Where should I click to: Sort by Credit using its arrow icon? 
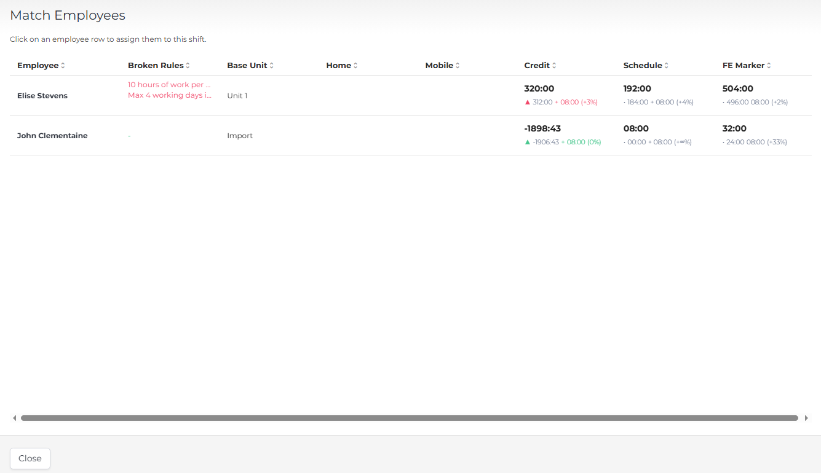coord(554,66)
